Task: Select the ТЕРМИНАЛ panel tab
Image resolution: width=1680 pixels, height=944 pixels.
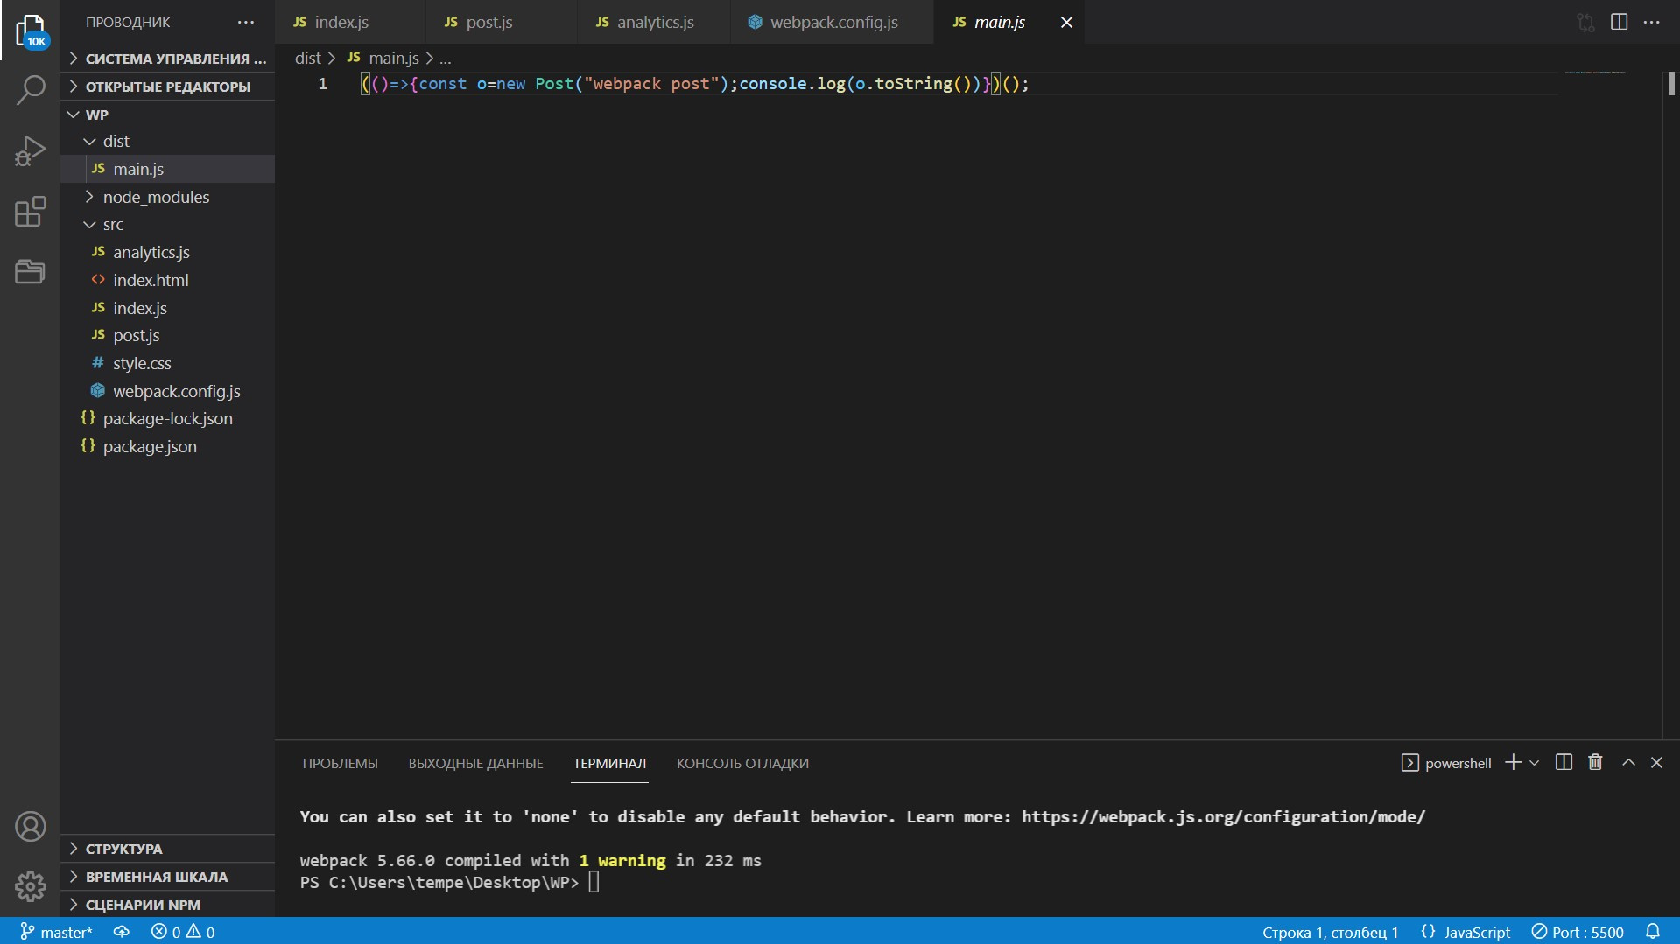Action: point(609,763)
